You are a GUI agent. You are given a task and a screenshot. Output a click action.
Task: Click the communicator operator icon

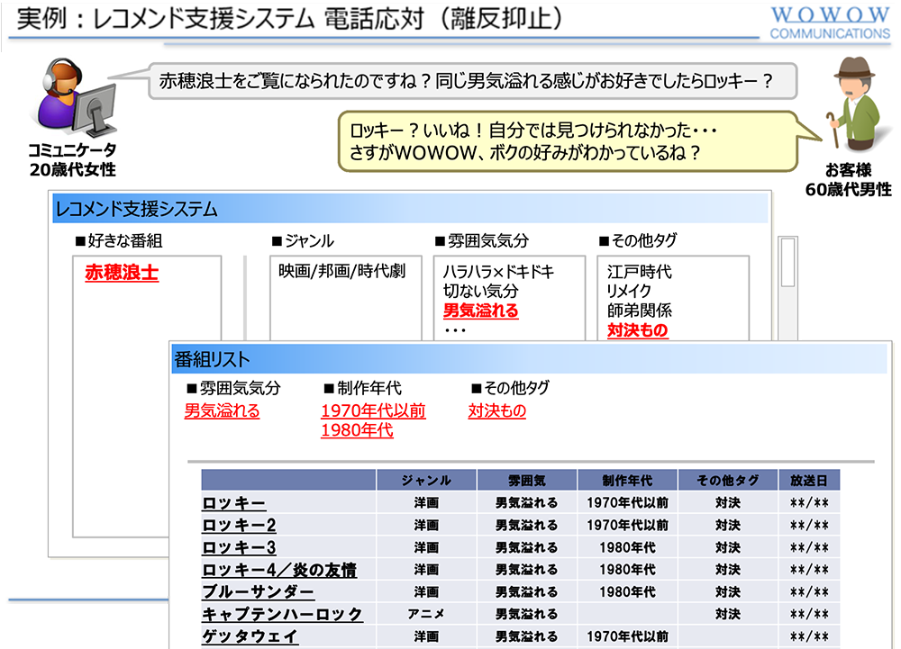point(77,97)
